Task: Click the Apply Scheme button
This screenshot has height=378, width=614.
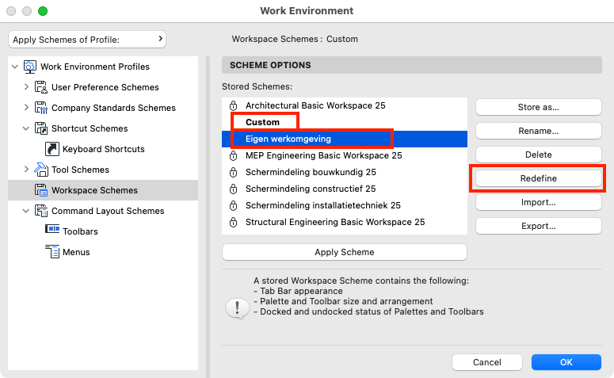Action: point(345,252)
